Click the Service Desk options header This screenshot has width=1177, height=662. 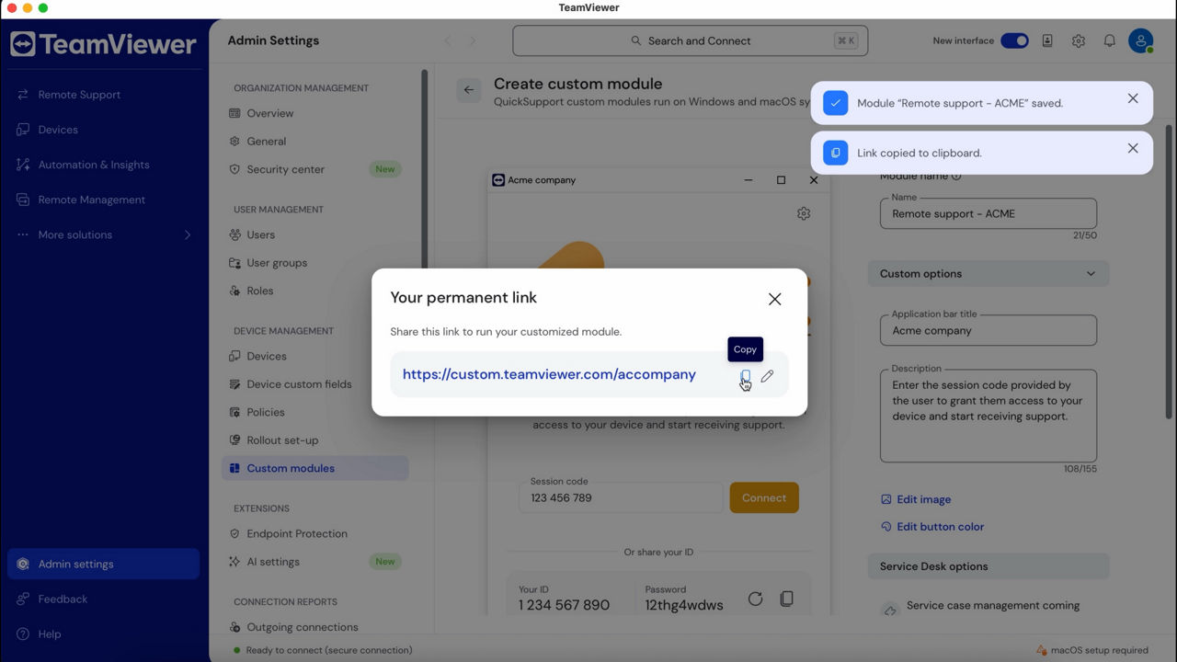tap(988, 566)
